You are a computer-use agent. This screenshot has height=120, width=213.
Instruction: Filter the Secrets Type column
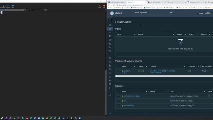pyautogui.click(x=205, y=91)
